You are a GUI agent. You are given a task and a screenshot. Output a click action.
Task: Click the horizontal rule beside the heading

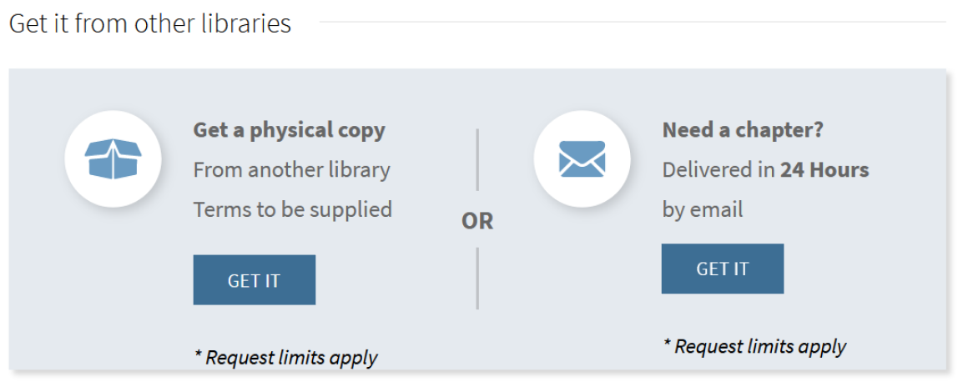(634, 22)
